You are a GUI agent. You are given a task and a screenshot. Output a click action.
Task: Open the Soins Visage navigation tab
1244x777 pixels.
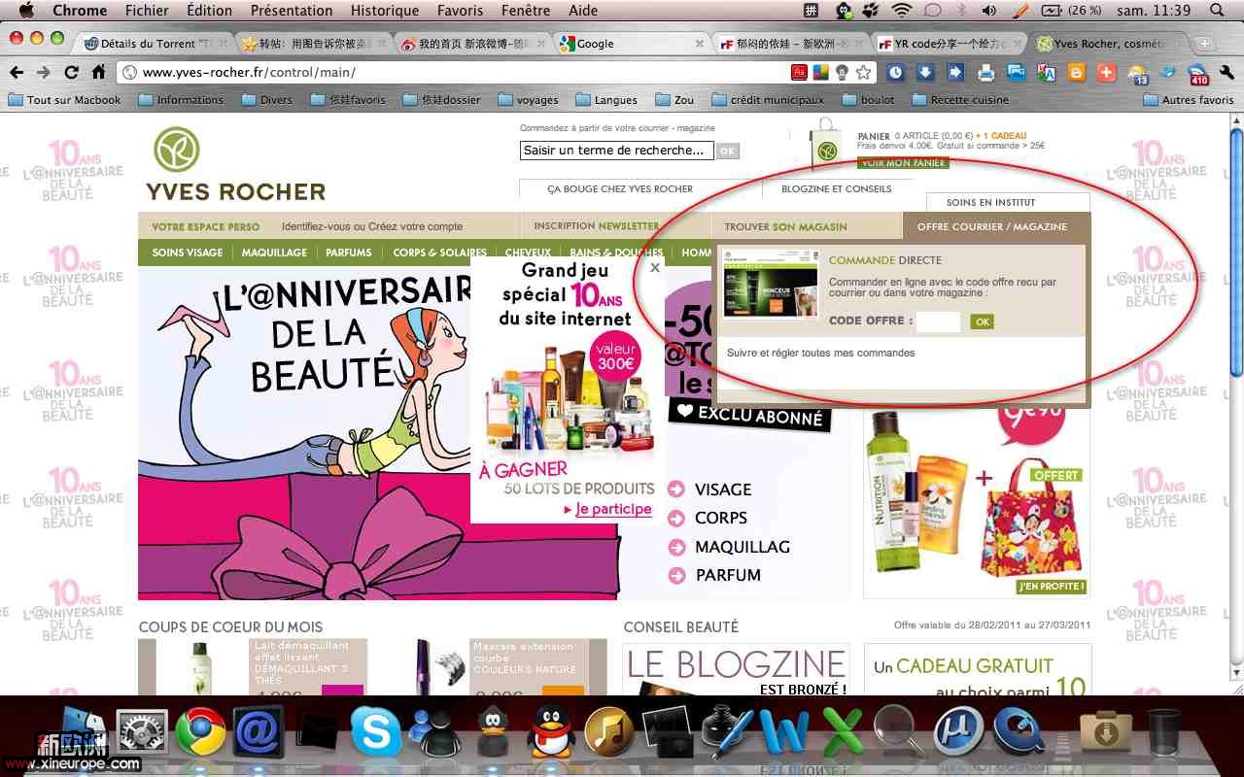click(188, 253)
